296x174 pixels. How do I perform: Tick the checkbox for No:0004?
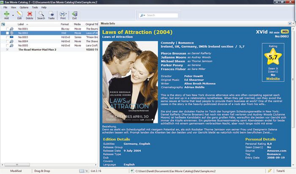coord(7,41)
